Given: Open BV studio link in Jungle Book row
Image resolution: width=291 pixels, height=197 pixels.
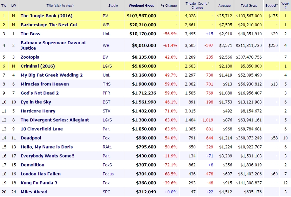Looking at the screenshot, I should point(105,16).
